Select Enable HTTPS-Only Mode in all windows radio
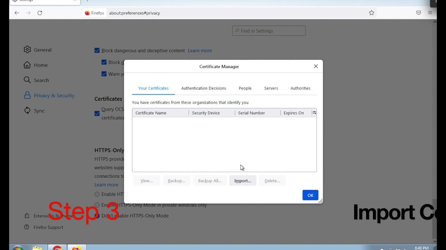Viewport: 446px width, 250px height. click(x=97, y=194)
